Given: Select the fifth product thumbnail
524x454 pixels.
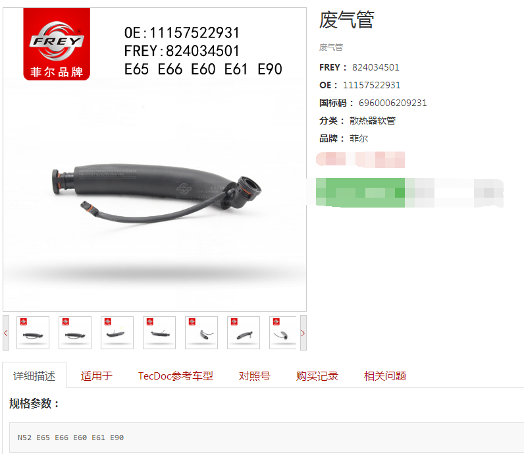Looking at the screenshot, I should pos(201,333).
